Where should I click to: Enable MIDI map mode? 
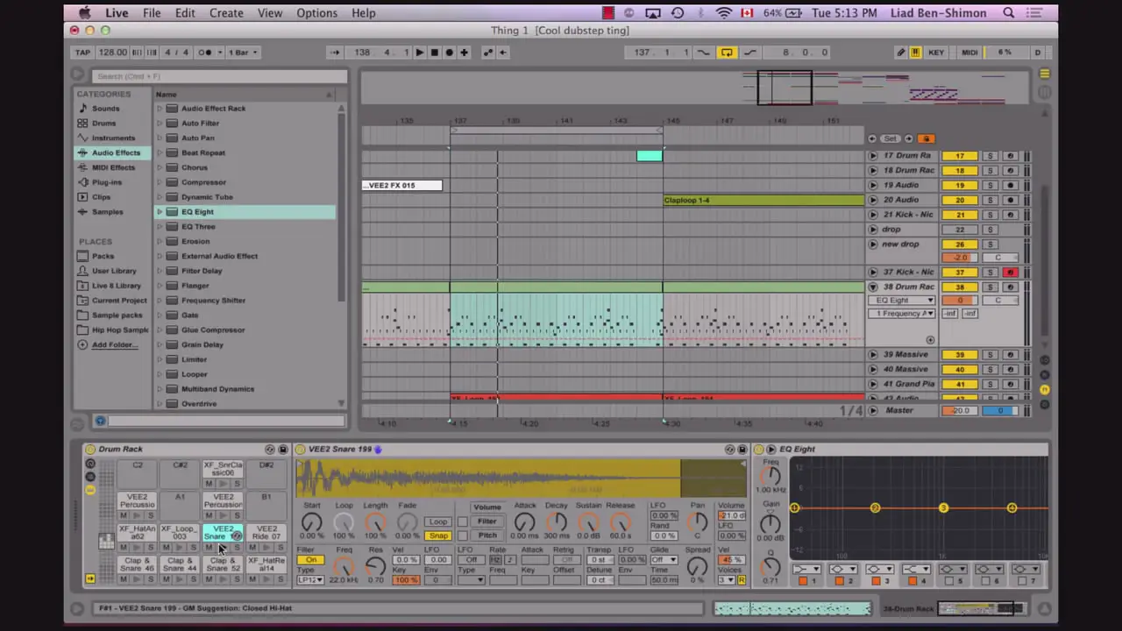click(x=969, y=53)
